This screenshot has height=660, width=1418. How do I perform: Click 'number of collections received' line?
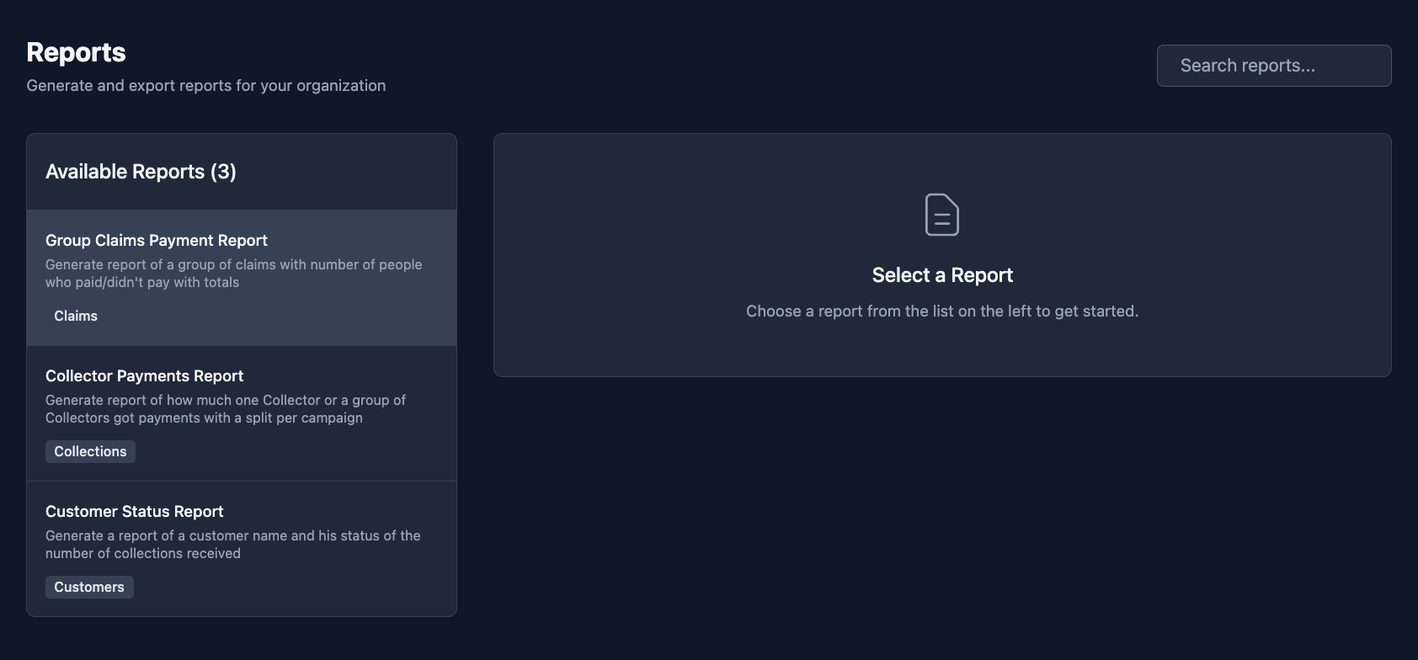pyautogui.click(x=143, y=554)
